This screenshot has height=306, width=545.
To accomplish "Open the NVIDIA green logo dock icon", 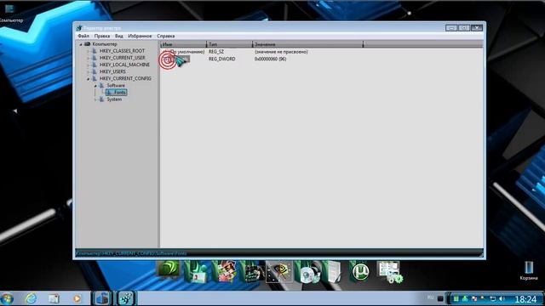I will pos(169,269).
